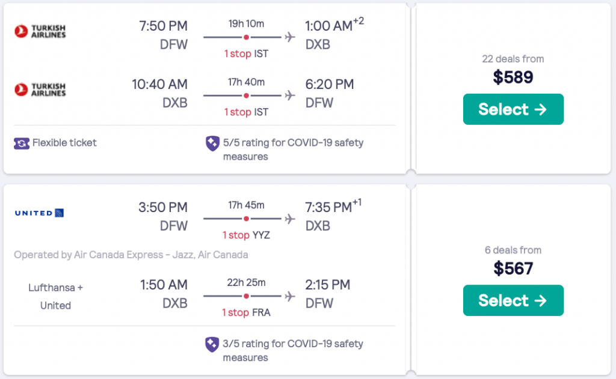Viewport: 616px width, 379px height.
Task: Click the 1 stop IST outbound label
Action: pos(246,54)
